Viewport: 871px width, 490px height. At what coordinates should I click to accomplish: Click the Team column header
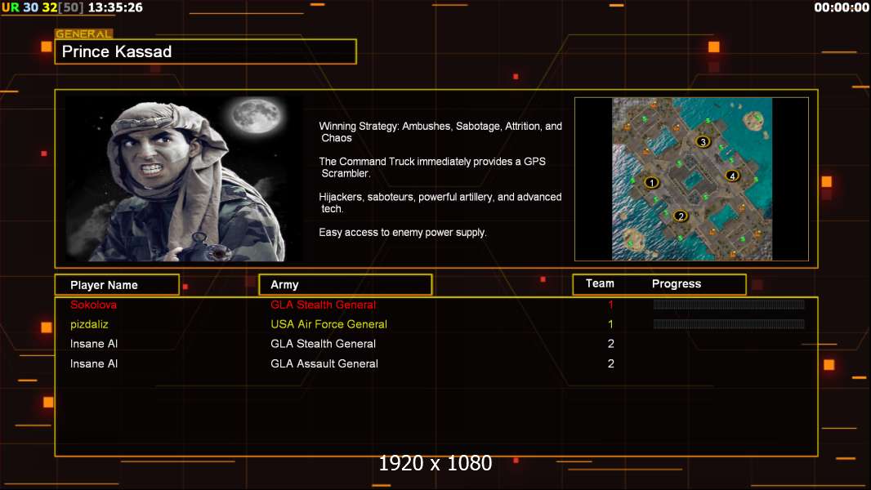pyautogui.click(x=600, y=283)
